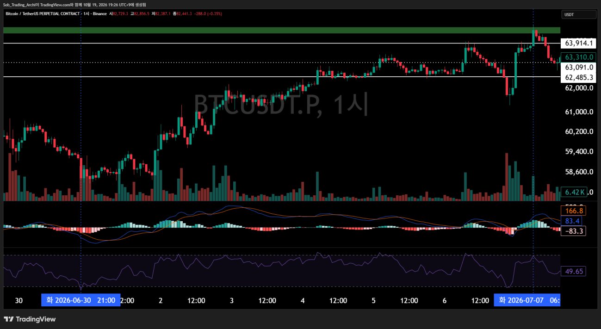
Task: Click the orange 166.8 MACD signal label
Action: [x=573, y=211]
